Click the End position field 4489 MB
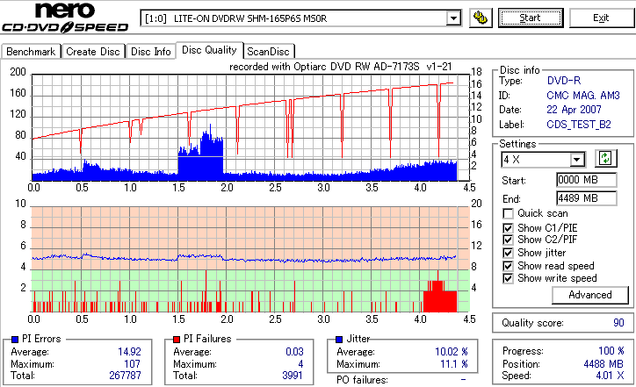The height and width of the screenshot is (387, 636). point(587,198)
